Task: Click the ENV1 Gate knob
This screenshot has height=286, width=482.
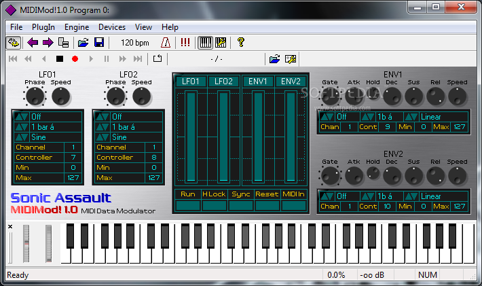Action: 330,96
